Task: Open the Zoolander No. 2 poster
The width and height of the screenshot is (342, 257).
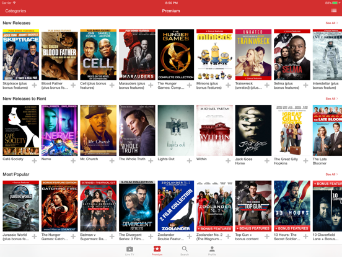Action: [x=214, y=206]
